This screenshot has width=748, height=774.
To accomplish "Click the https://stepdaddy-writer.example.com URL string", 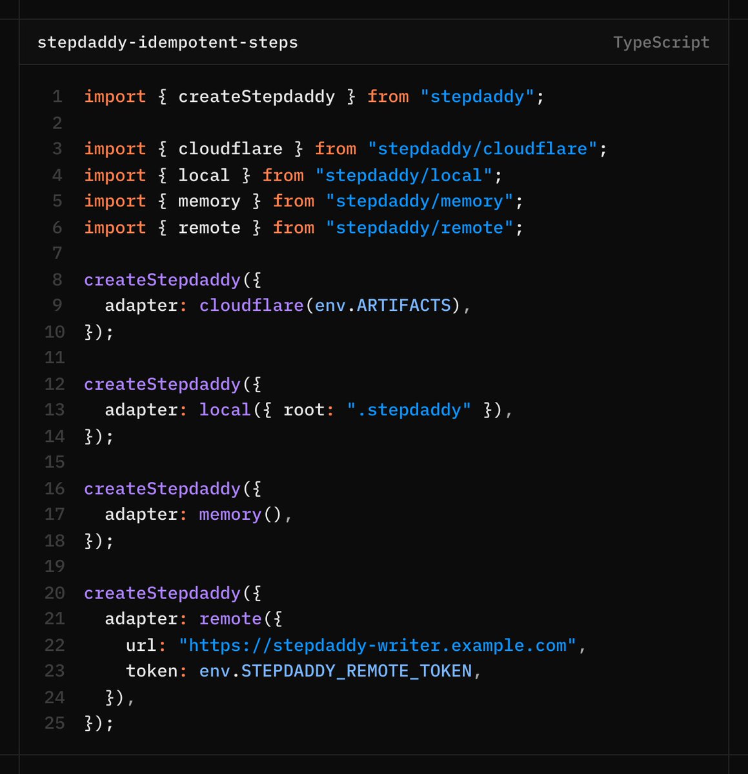I will pyautogui.click(x=378, y=646).
